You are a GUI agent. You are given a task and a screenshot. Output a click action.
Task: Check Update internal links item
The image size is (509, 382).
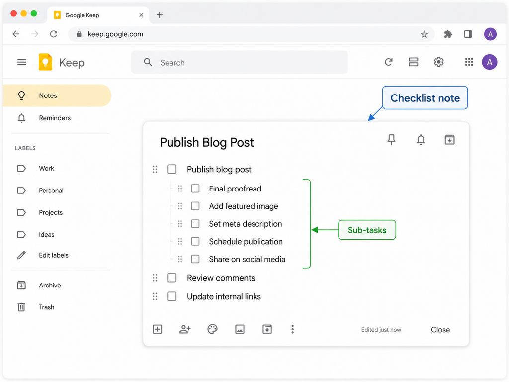(171, 296)
